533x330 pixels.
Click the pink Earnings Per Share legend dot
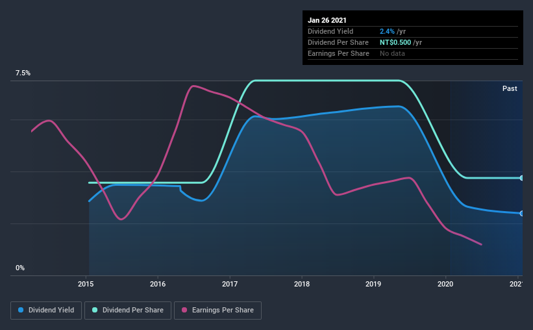click(x=184, y=310)
